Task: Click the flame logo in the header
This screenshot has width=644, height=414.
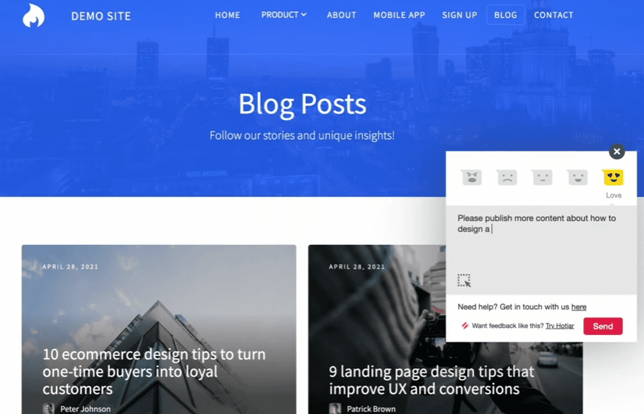Action: (33, 15)
